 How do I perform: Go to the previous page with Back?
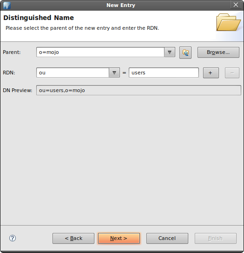73,238
